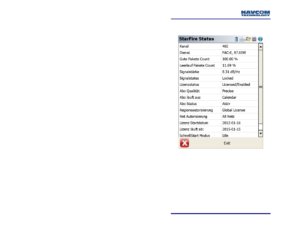The width and height of the screenshot is (297, 229).
Task: Click the gray settings icon in title bar
Action: tap(254, 39)
